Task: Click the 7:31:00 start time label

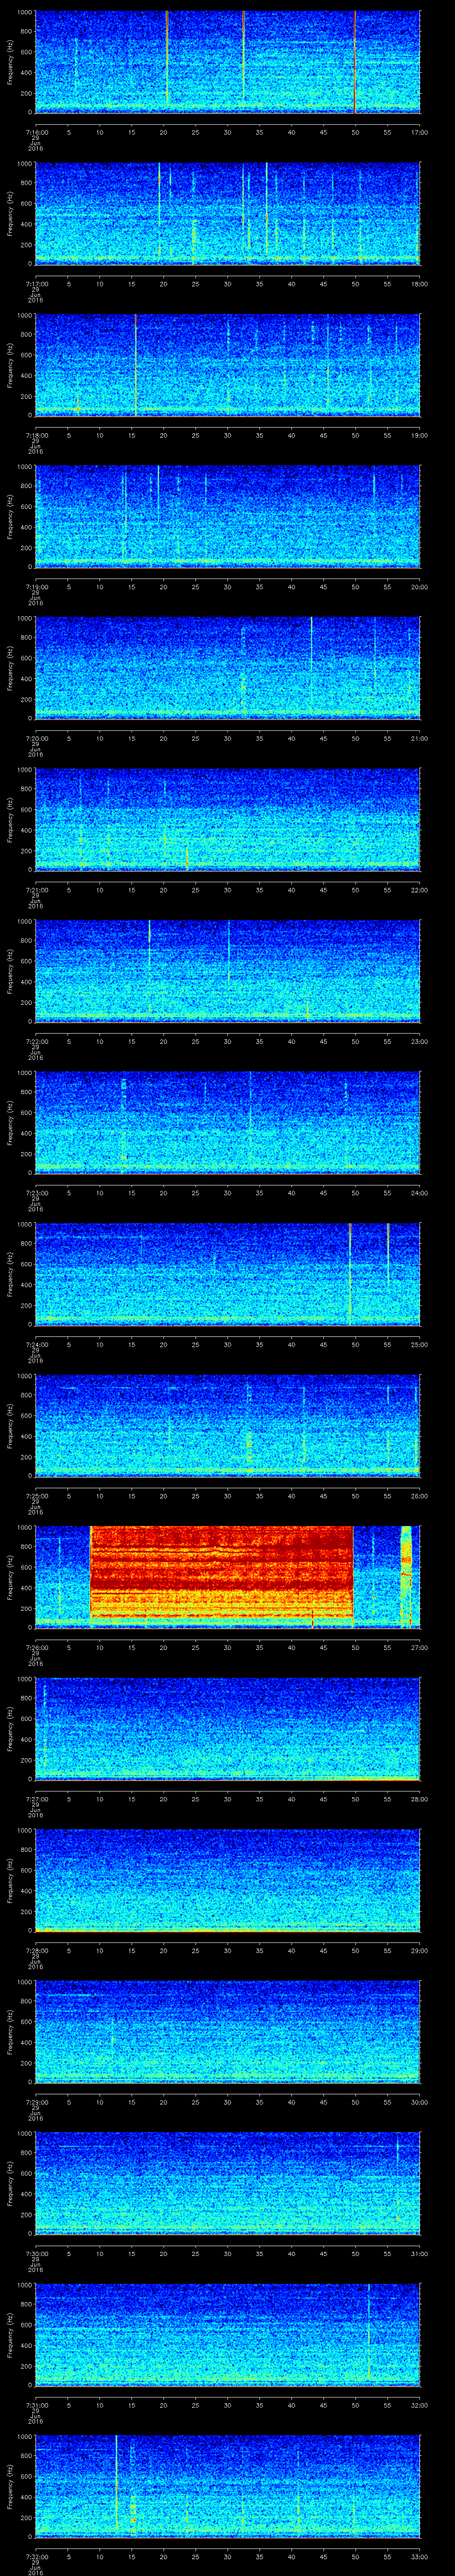Action: (37, 2404)
